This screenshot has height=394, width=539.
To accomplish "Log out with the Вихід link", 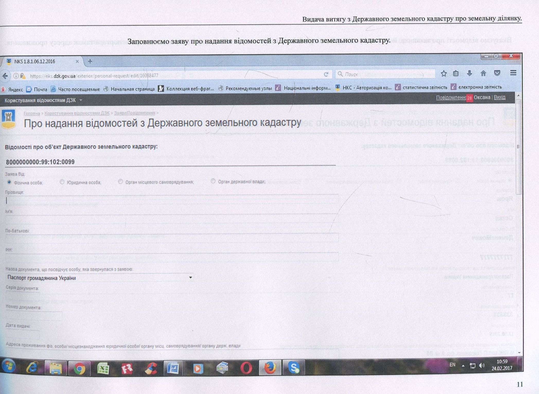I will click(500, 97).
